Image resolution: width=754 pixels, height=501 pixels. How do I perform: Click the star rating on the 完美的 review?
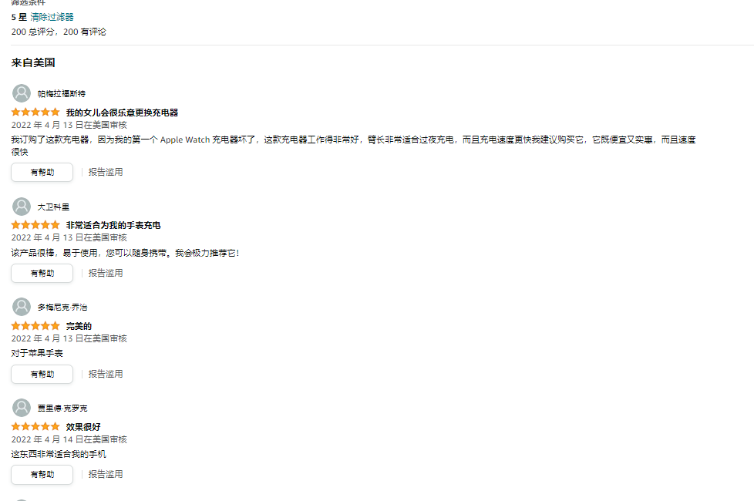tap(35, 325)
